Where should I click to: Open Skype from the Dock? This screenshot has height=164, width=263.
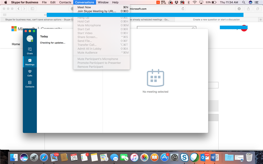[184, 158]
